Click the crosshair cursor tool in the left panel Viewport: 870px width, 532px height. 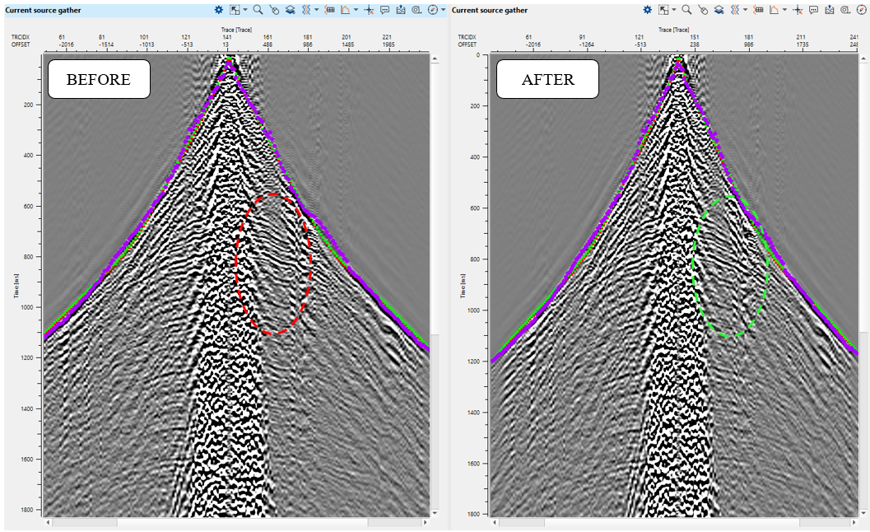pos(369,10)
